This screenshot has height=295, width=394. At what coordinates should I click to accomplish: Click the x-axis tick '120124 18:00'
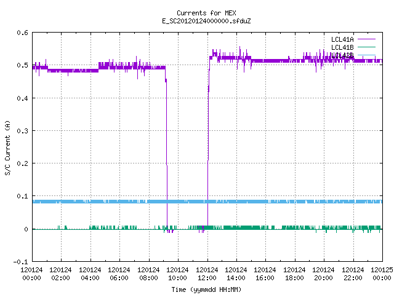coord(294,274)
